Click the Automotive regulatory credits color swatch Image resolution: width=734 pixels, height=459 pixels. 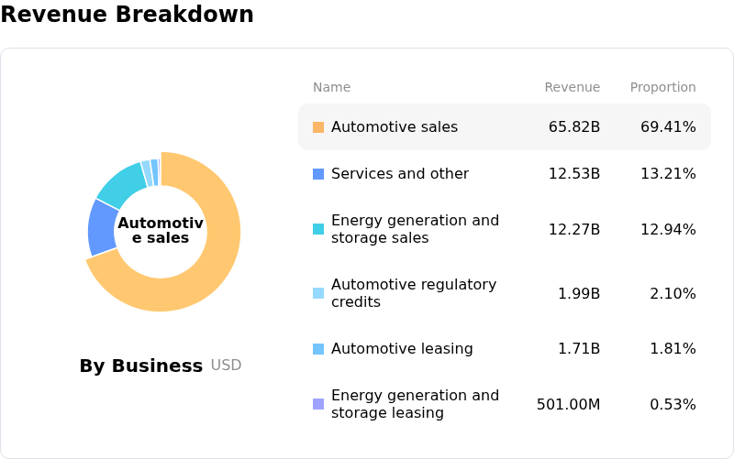(x=318, y=293)
